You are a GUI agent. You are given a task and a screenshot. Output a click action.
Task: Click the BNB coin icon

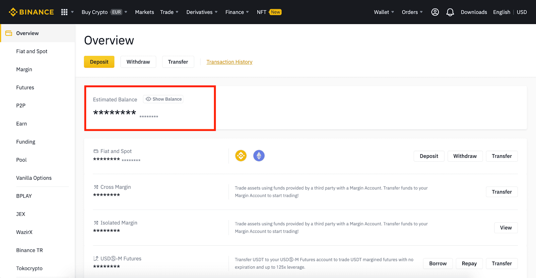pos(241,156)
